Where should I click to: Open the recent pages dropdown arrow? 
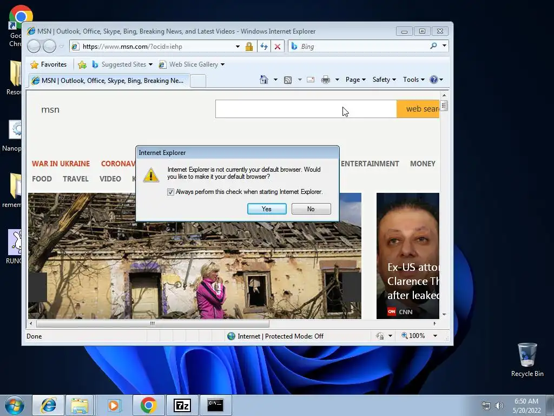62,47
